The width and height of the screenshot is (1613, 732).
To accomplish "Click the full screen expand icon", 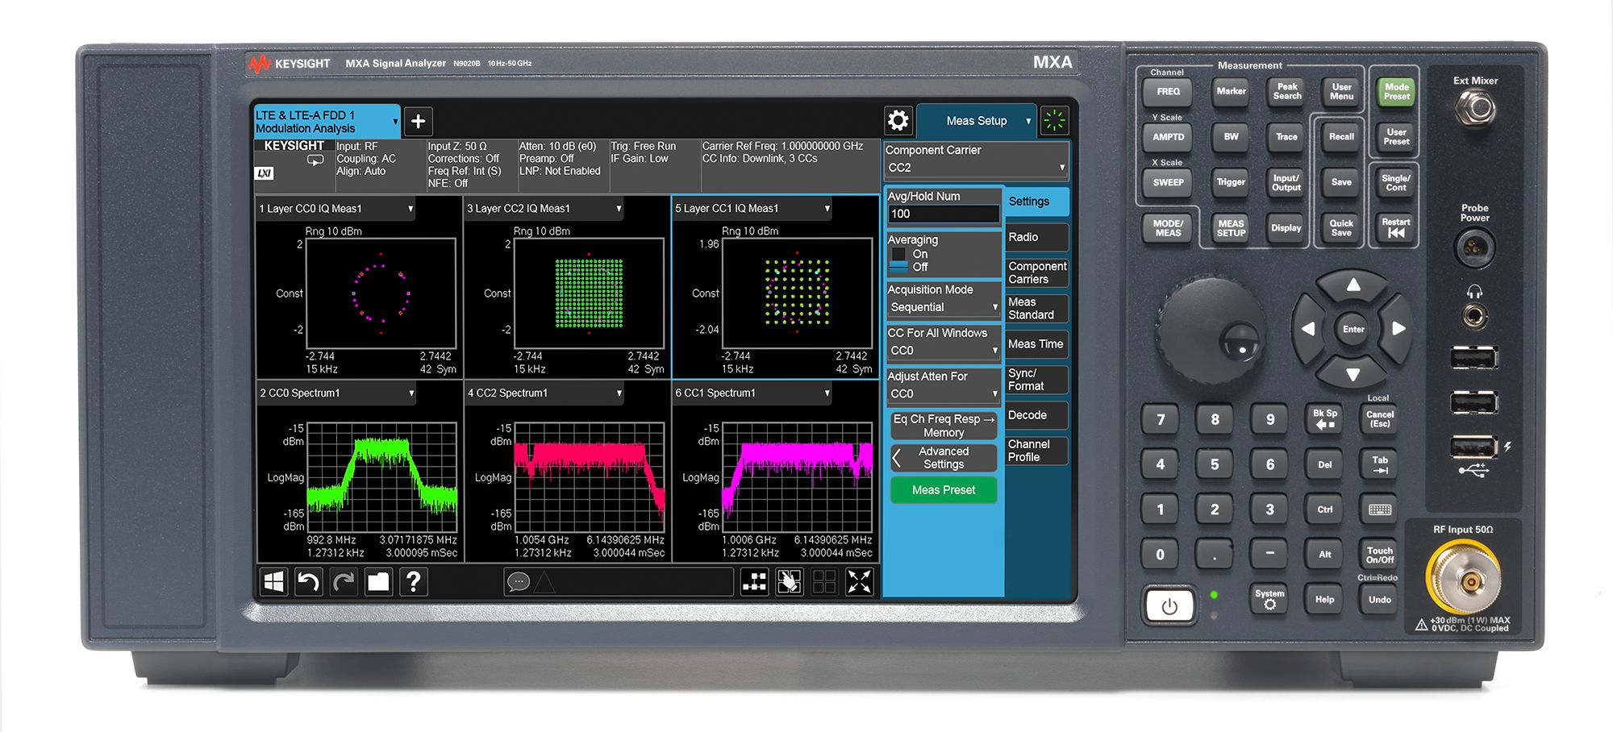I will click(859, 581).
